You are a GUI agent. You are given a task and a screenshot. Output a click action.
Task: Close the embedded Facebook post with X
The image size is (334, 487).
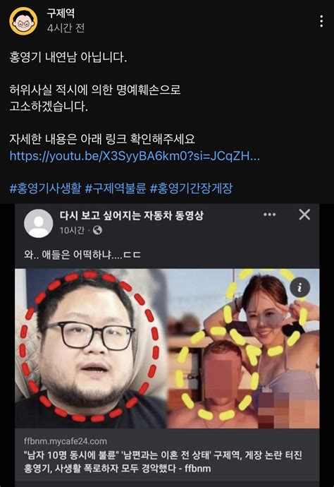coord(304,215)
